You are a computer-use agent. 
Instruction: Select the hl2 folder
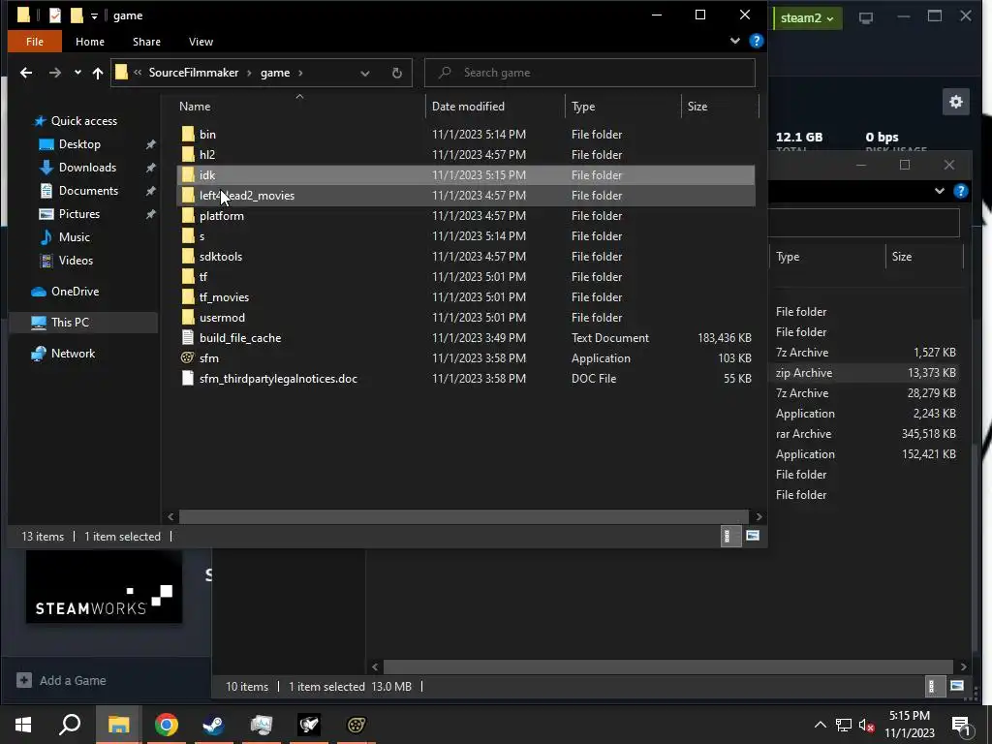point(465,154)
